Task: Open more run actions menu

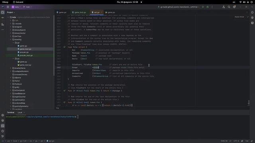Action: 212,7
